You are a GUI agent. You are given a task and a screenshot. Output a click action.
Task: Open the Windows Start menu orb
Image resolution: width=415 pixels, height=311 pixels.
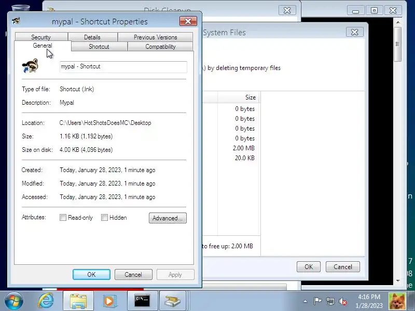14,301
